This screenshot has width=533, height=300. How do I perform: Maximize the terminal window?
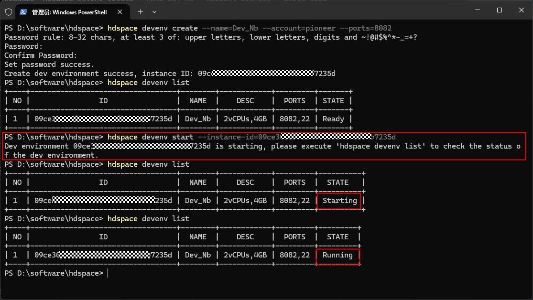[x=499, y=11]
